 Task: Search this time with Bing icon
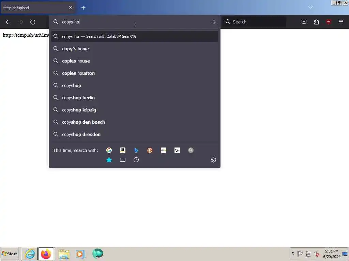tap(136, 150)
